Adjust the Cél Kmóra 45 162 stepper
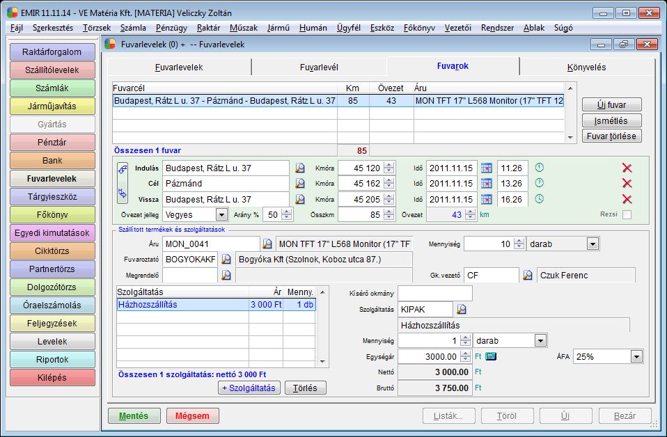The image size is (667, 437). click(389, 183)
